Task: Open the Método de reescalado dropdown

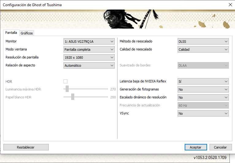Action: point(203,42)
